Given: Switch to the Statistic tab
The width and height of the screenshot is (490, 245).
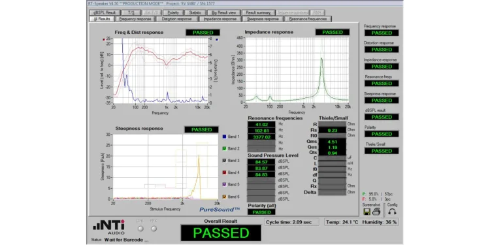Looking at the screenshot, I should tap(195, 12).
